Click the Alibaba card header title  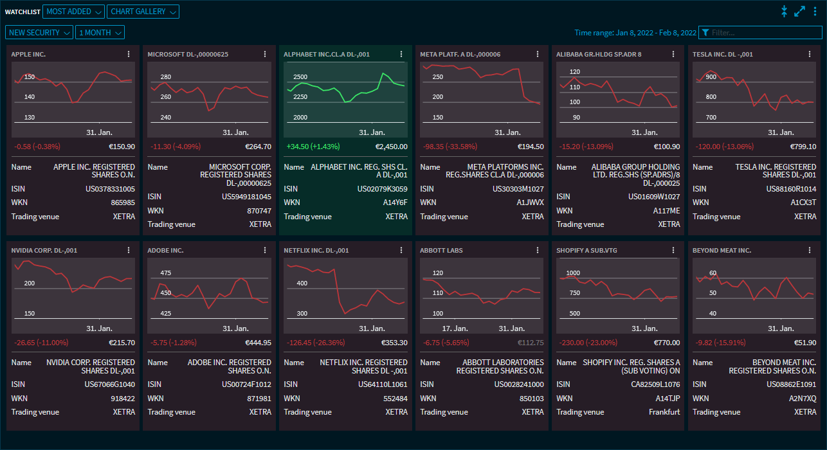599,55
